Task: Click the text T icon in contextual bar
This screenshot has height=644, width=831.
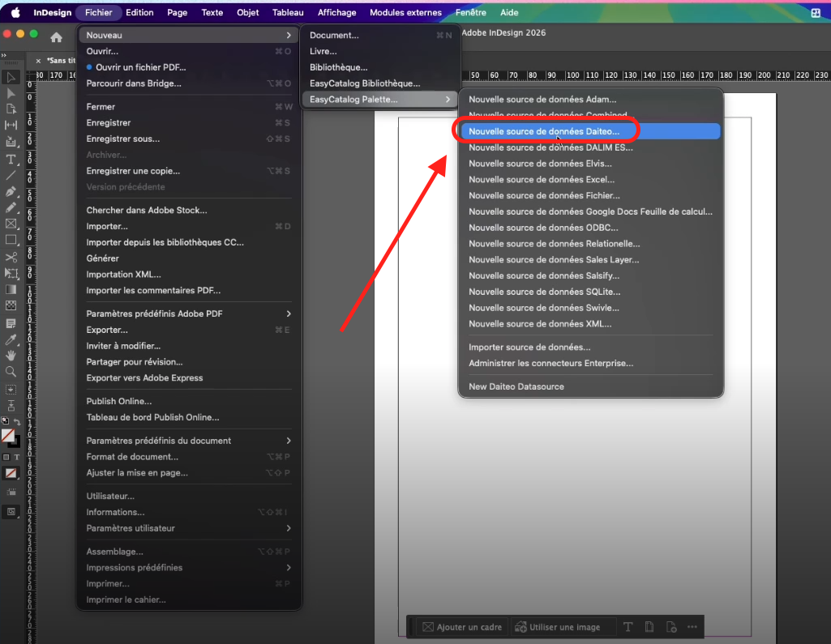Action: click(x=628, y=627)
